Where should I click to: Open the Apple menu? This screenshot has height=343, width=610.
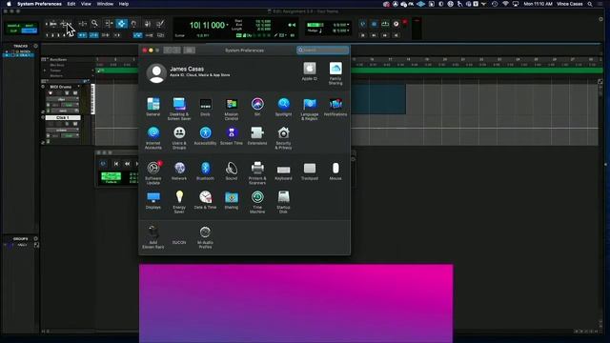tap(9, 4)
